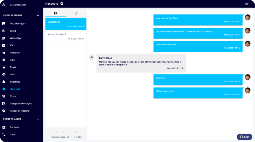The image size is (255, 142).
Task: Click the 'I'll stop by tomorrow' message
Action: [x=198, y=93]
